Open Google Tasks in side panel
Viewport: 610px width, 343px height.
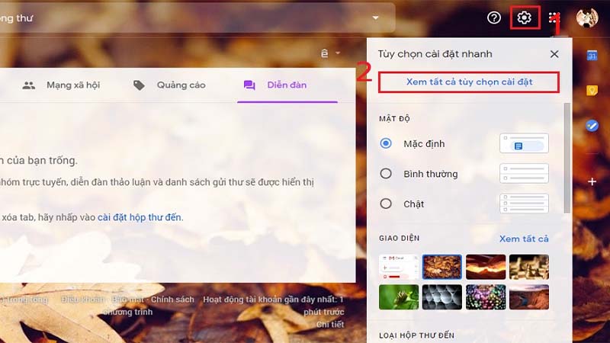coord(592,127)
